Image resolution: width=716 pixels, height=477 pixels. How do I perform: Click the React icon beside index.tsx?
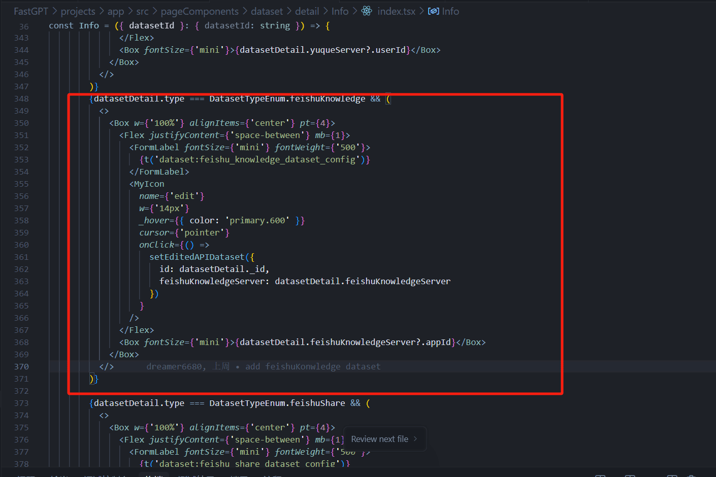pyautogui.click(x=367, y=11)
